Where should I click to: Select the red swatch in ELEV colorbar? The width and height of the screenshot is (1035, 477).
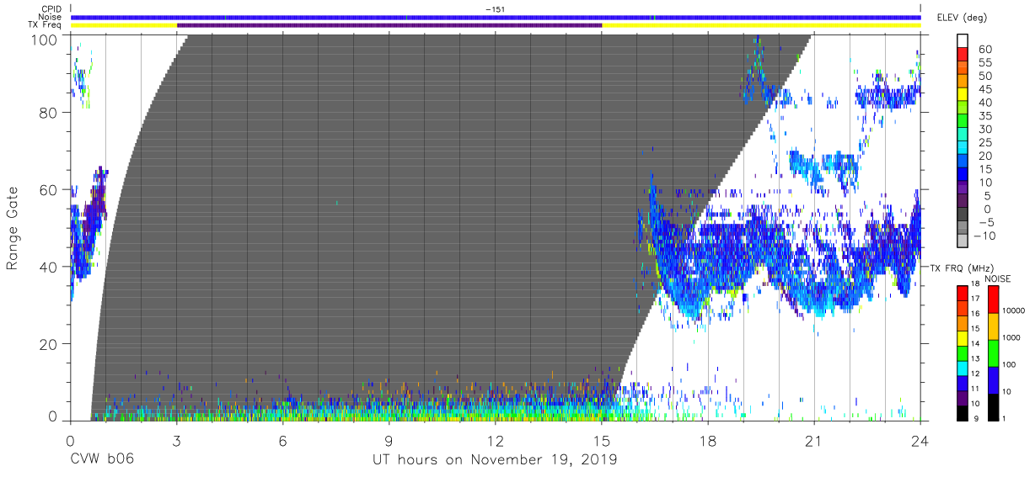click(964, 56)
